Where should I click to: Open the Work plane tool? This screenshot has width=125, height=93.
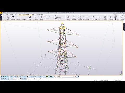point(36,18)
